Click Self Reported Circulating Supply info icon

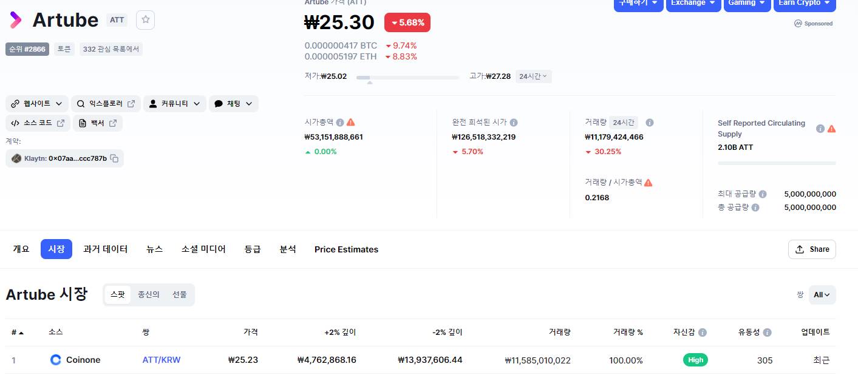pos(820,129)
